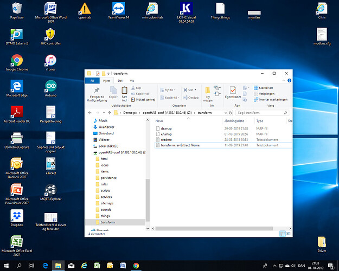The width and height of the screenshot is (339, 271).
Task: Select Musik in navigation pane
Action: [x=103, y=120]
